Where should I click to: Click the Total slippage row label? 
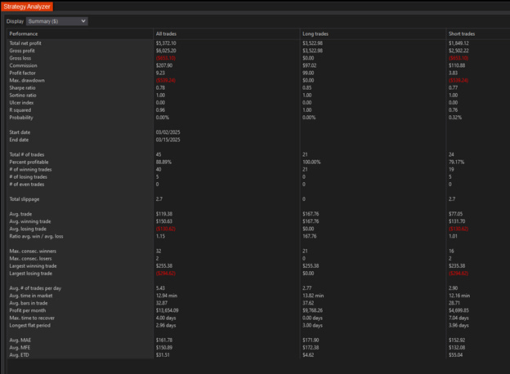pyautogui.click(x=25, y=199)
